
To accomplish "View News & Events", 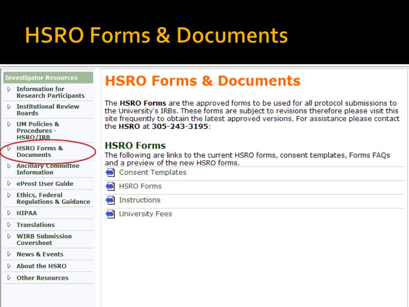I will click(x=40, y=254).
